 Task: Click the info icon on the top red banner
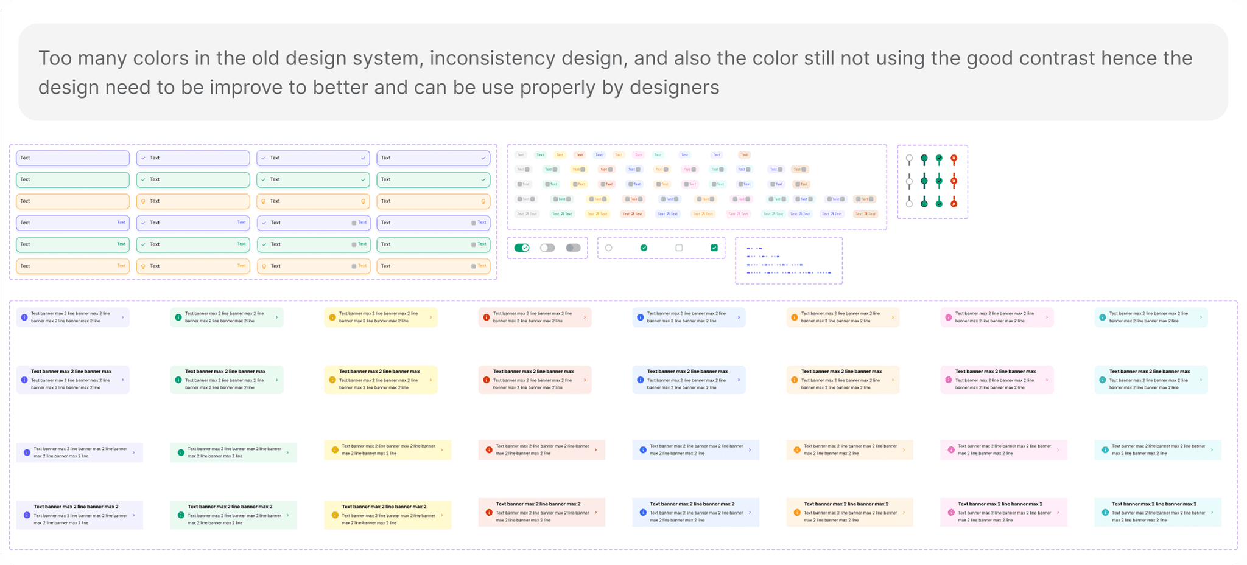tap(486, 317)
